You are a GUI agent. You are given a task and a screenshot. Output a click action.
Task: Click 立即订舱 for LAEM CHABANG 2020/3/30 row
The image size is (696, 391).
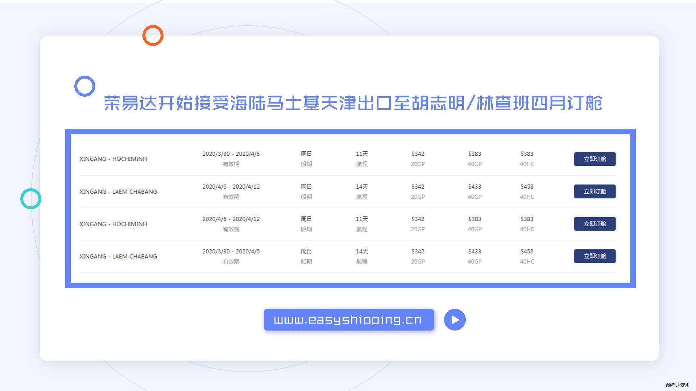(x=594, y=256)
